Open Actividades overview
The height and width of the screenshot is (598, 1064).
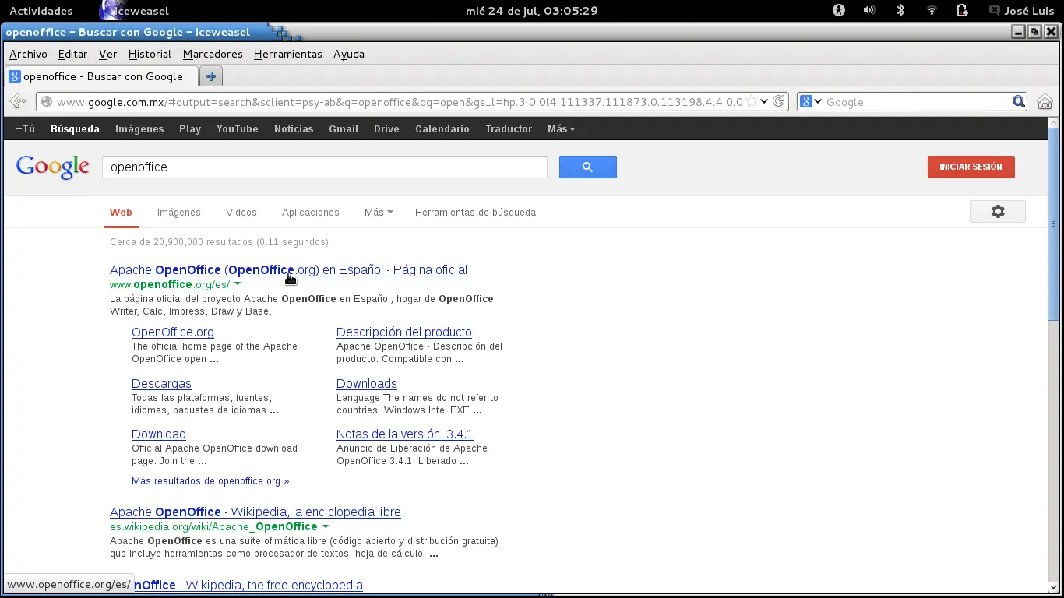[x=41, y=11]
